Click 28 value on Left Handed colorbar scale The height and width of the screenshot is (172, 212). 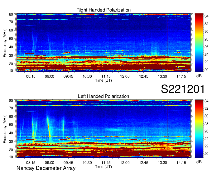(206, 124)
